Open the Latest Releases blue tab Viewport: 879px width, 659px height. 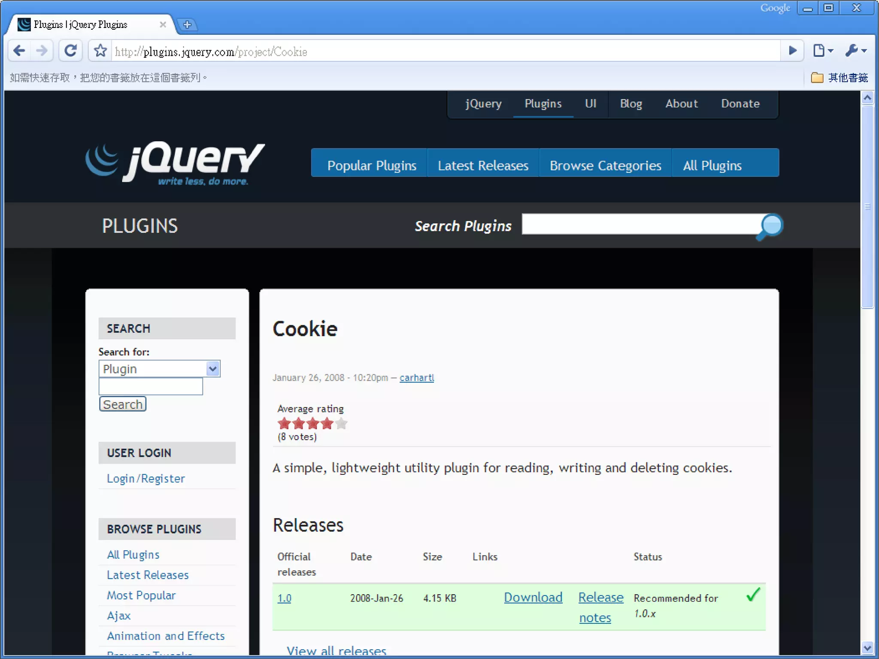click(x=483, y=165)
